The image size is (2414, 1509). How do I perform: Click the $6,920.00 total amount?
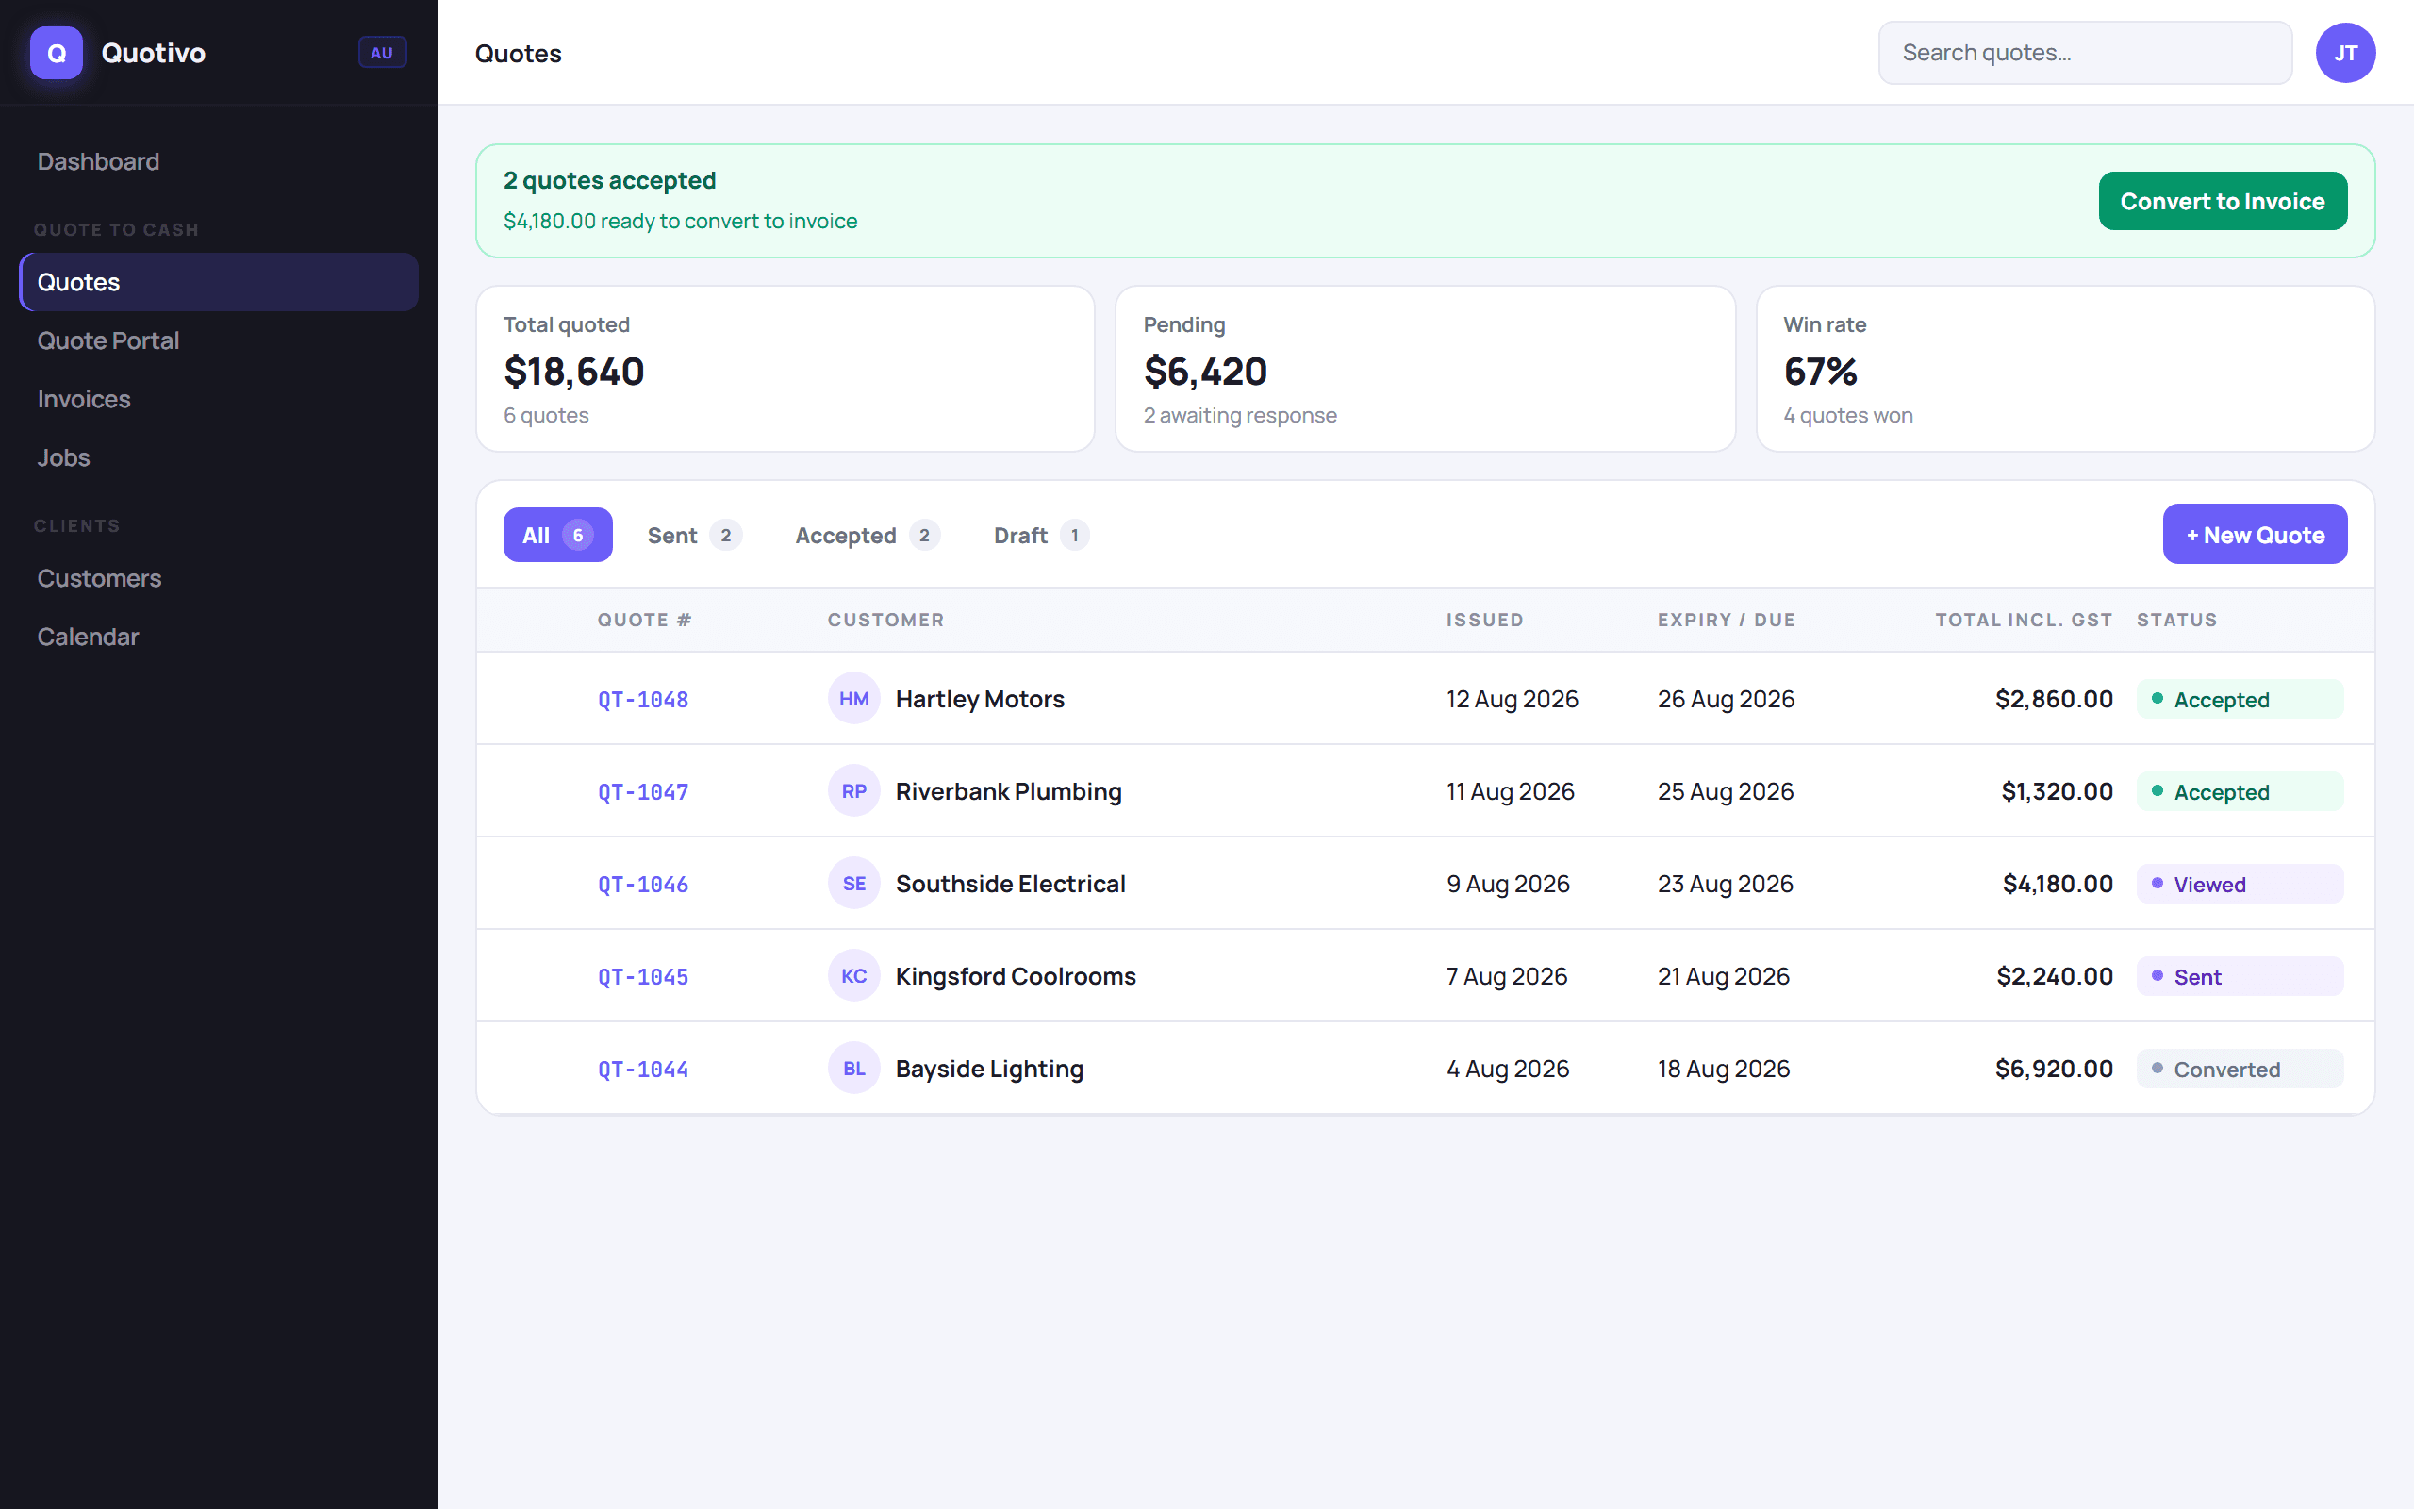[x=2053, y=1068]
